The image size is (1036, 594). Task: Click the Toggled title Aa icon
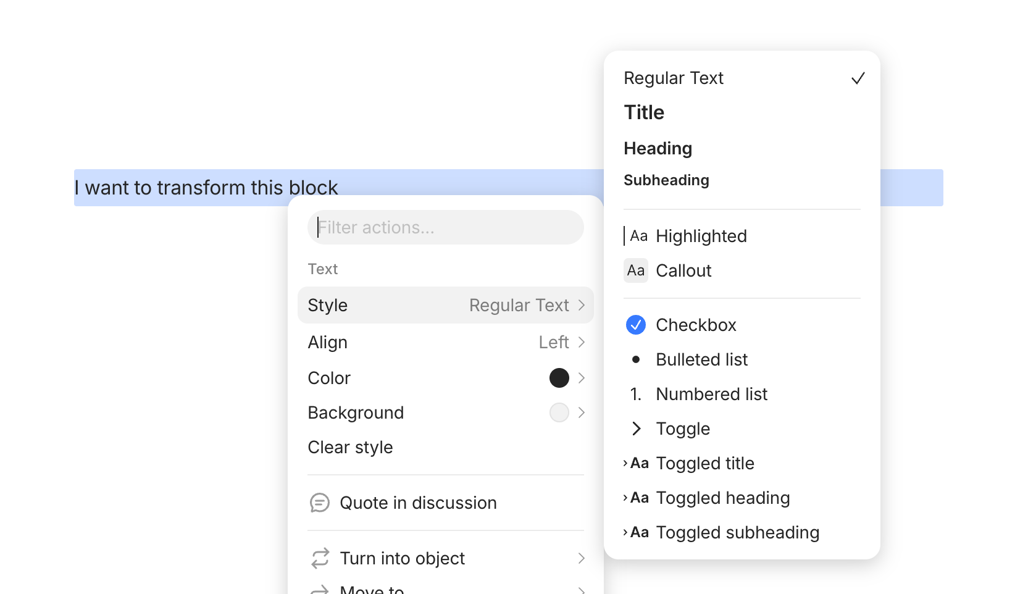[x=636, y=463]
